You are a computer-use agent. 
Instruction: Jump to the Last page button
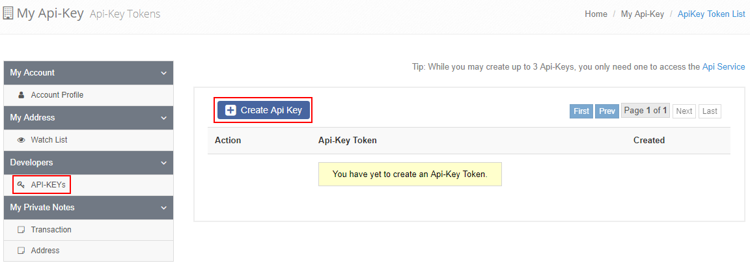(x=710, y=111)
